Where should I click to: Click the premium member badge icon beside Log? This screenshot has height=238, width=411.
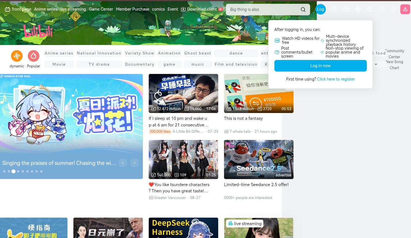[334, 9]
